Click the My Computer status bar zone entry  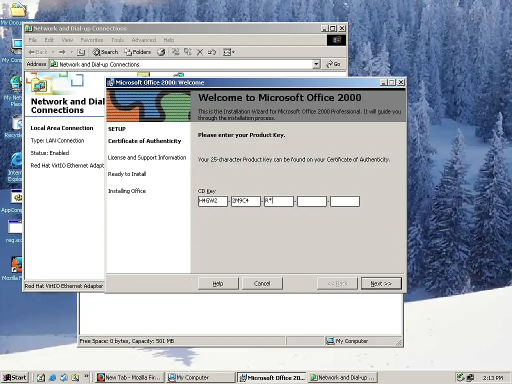(347, 341)
